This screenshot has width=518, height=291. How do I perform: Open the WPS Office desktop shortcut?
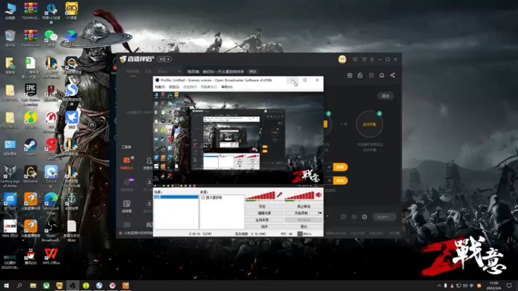click(51, 257)
